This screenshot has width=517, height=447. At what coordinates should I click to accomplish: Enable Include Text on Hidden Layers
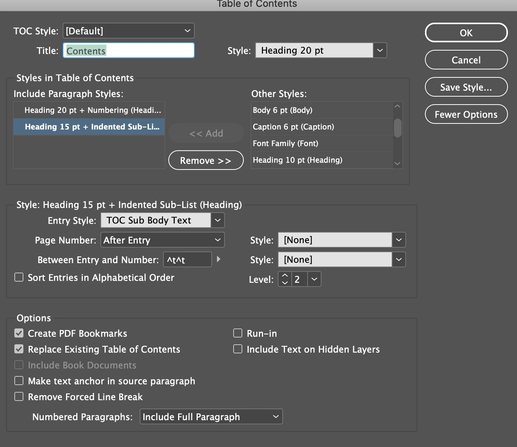click(238, 349)
